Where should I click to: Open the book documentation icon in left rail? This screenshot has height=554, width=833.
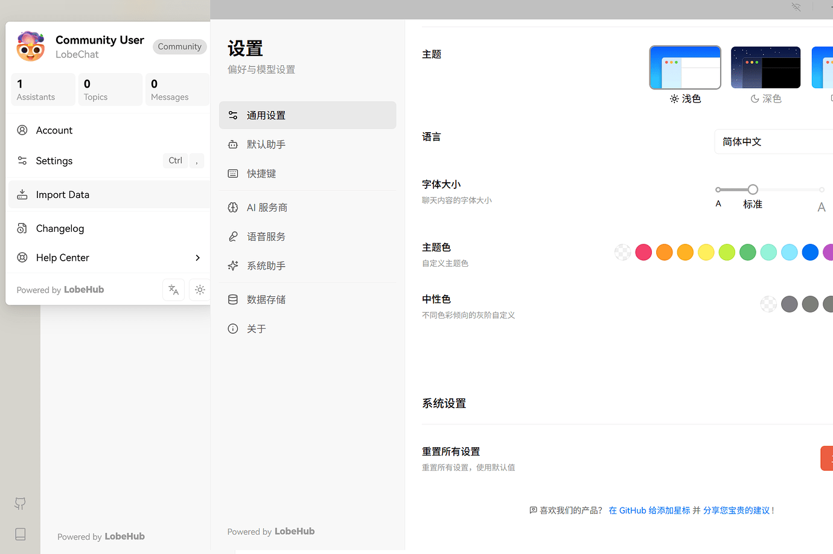20,534
